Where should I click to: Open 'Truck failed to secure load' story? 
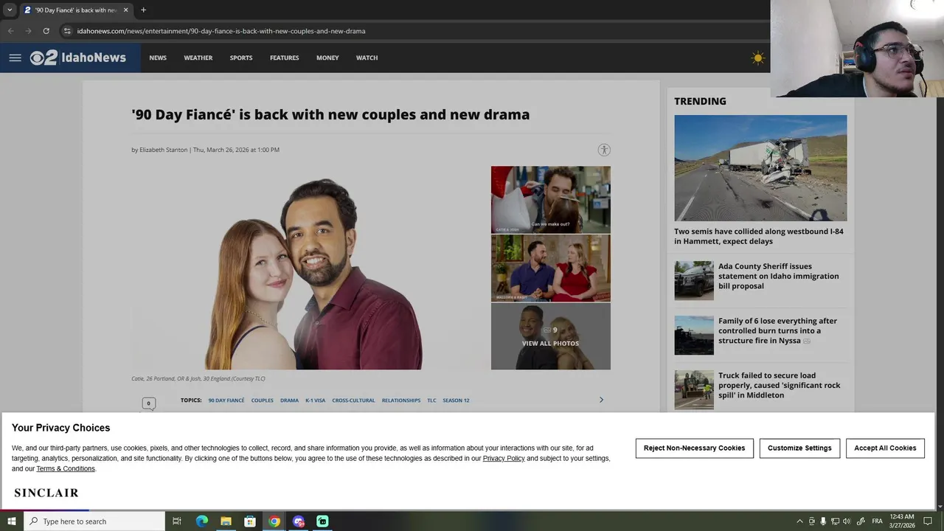coord(780,385)
